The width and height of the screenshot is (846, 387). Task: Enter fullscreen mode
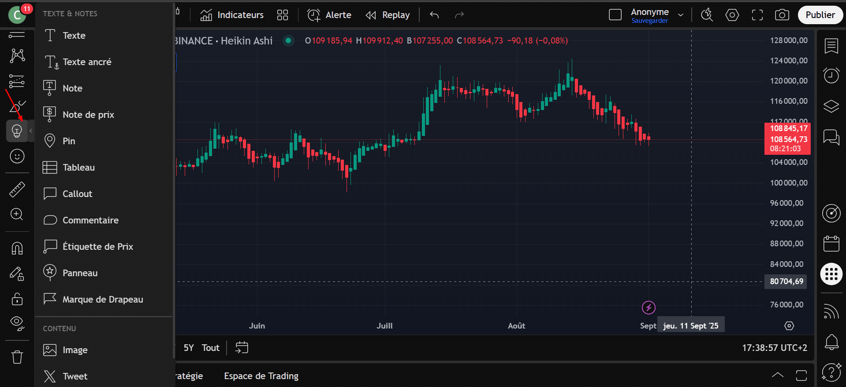point(757,15)
